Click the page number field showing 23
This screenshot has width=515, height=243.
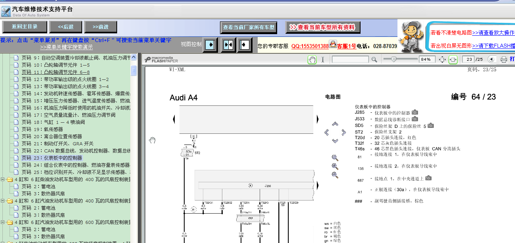pyautogui.click(x=469, y=60)
